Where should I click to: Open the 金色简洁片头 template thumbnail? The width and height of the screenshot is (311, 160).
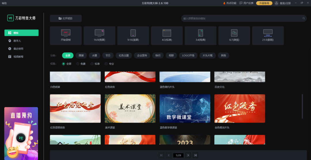point(240,108)
